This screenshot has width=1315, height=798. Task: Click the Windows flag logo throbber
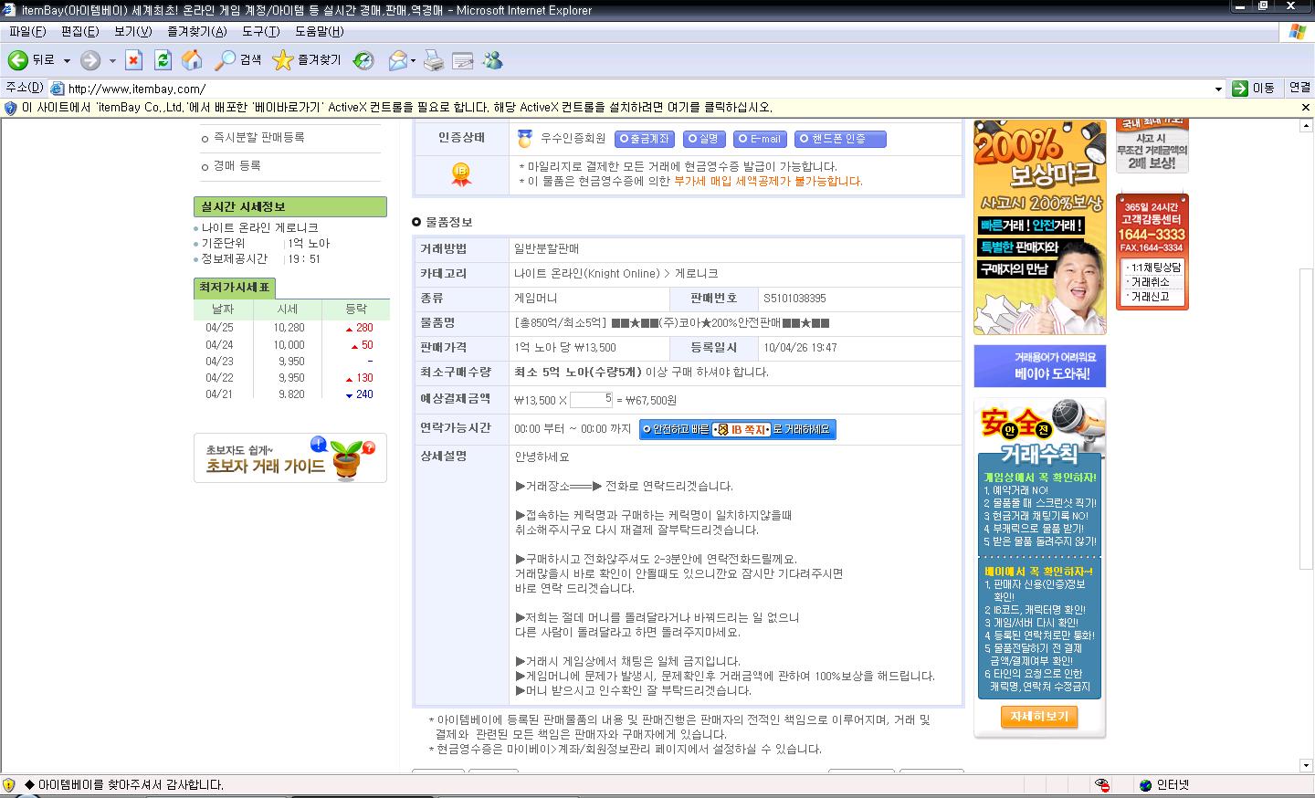coord(1296,32)
